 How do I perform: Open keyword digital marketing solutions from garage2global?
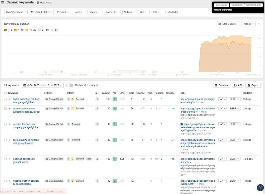(26, 101)
